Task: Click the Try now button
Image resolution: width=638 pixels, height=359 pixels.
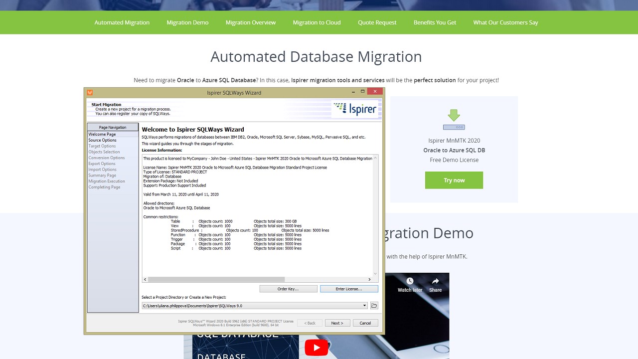Action: click(x=454, y=180)
